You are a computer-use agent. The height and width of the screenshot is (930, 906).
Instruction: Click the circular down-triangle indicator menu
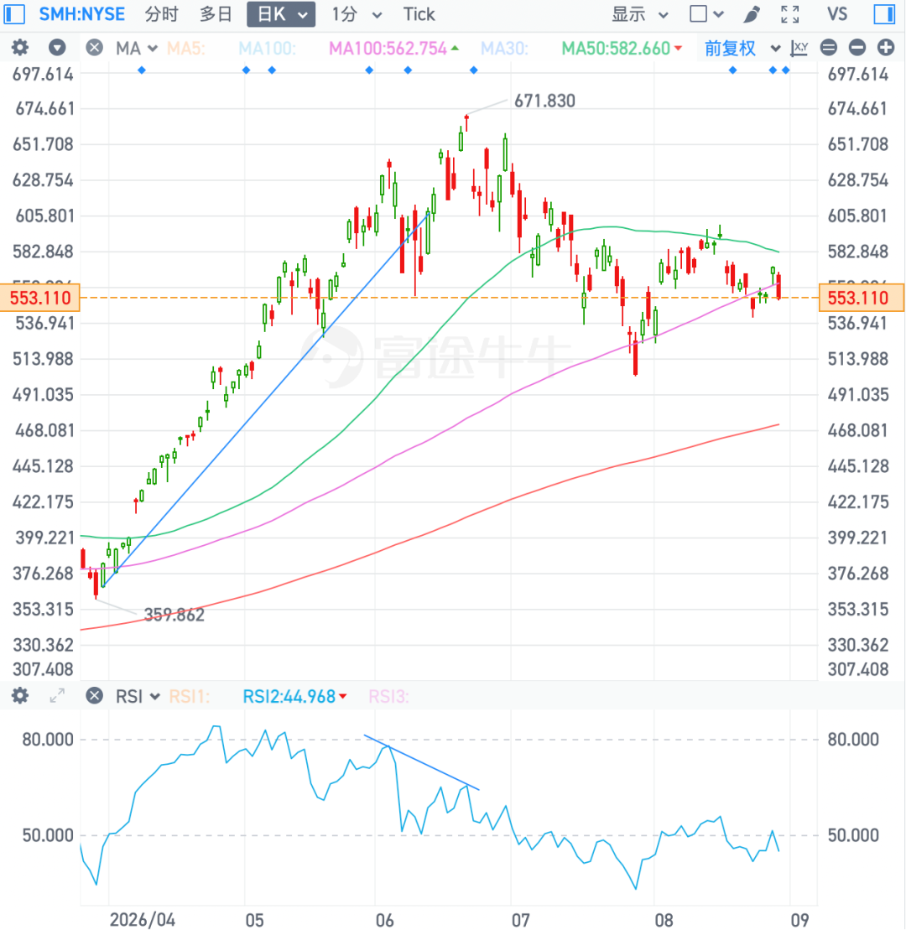[57, 48]
